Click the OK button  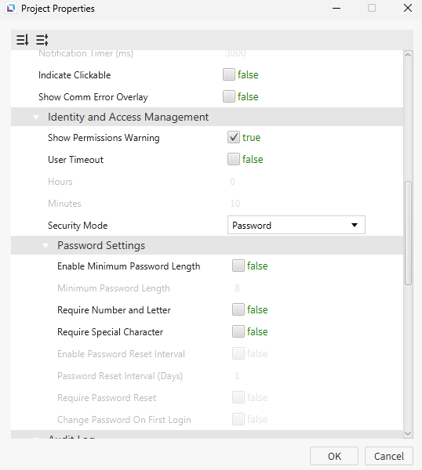334,456
